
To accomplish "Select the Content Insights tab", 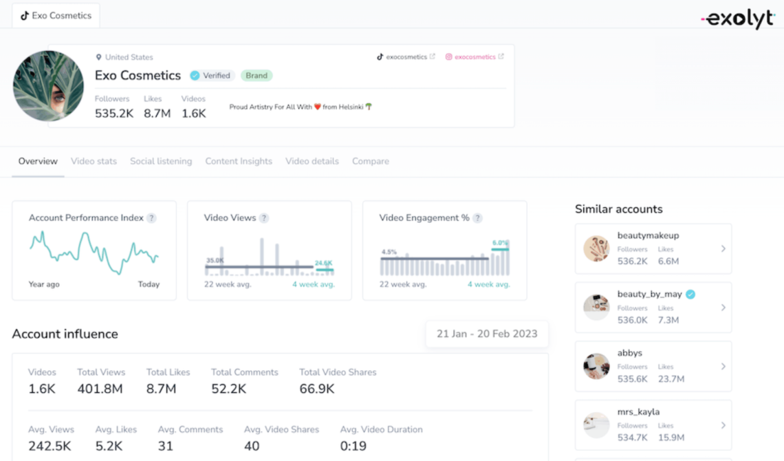I will point(239,162).
